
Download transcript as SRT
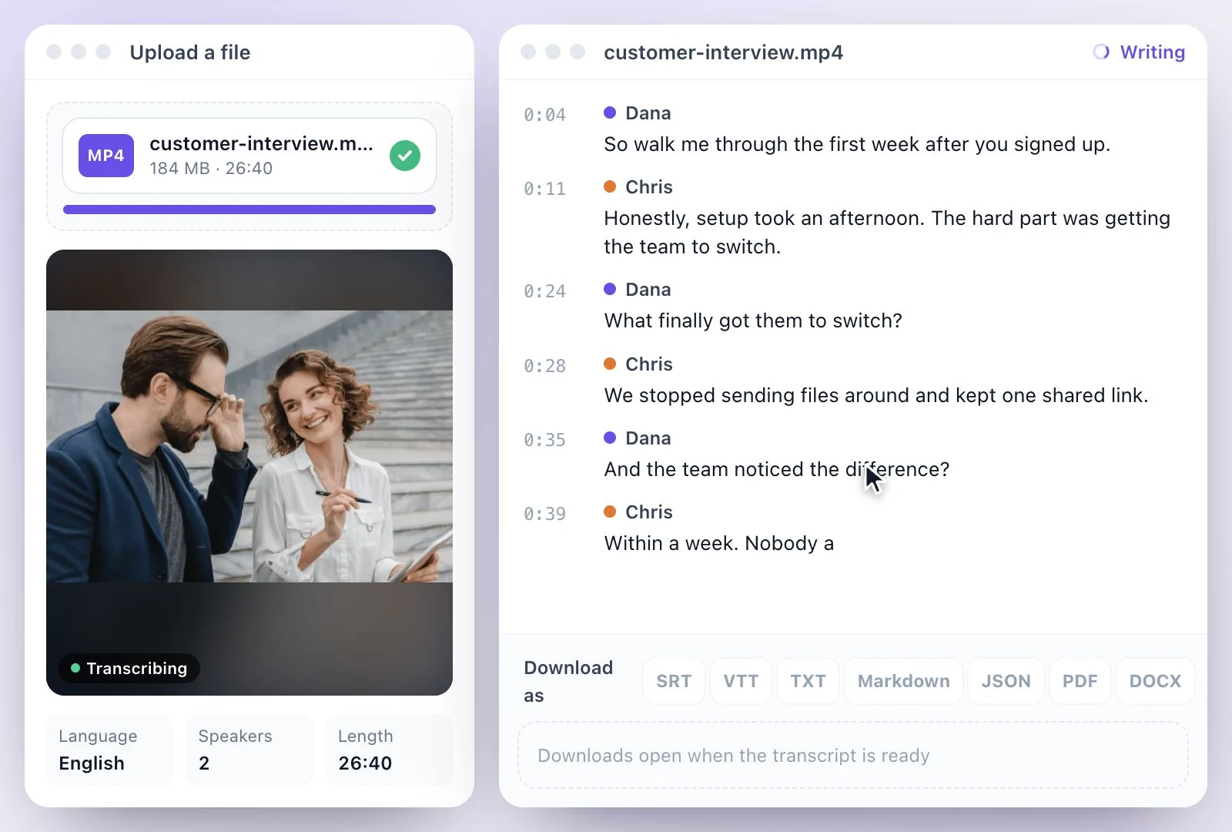(x=674, y=681)
